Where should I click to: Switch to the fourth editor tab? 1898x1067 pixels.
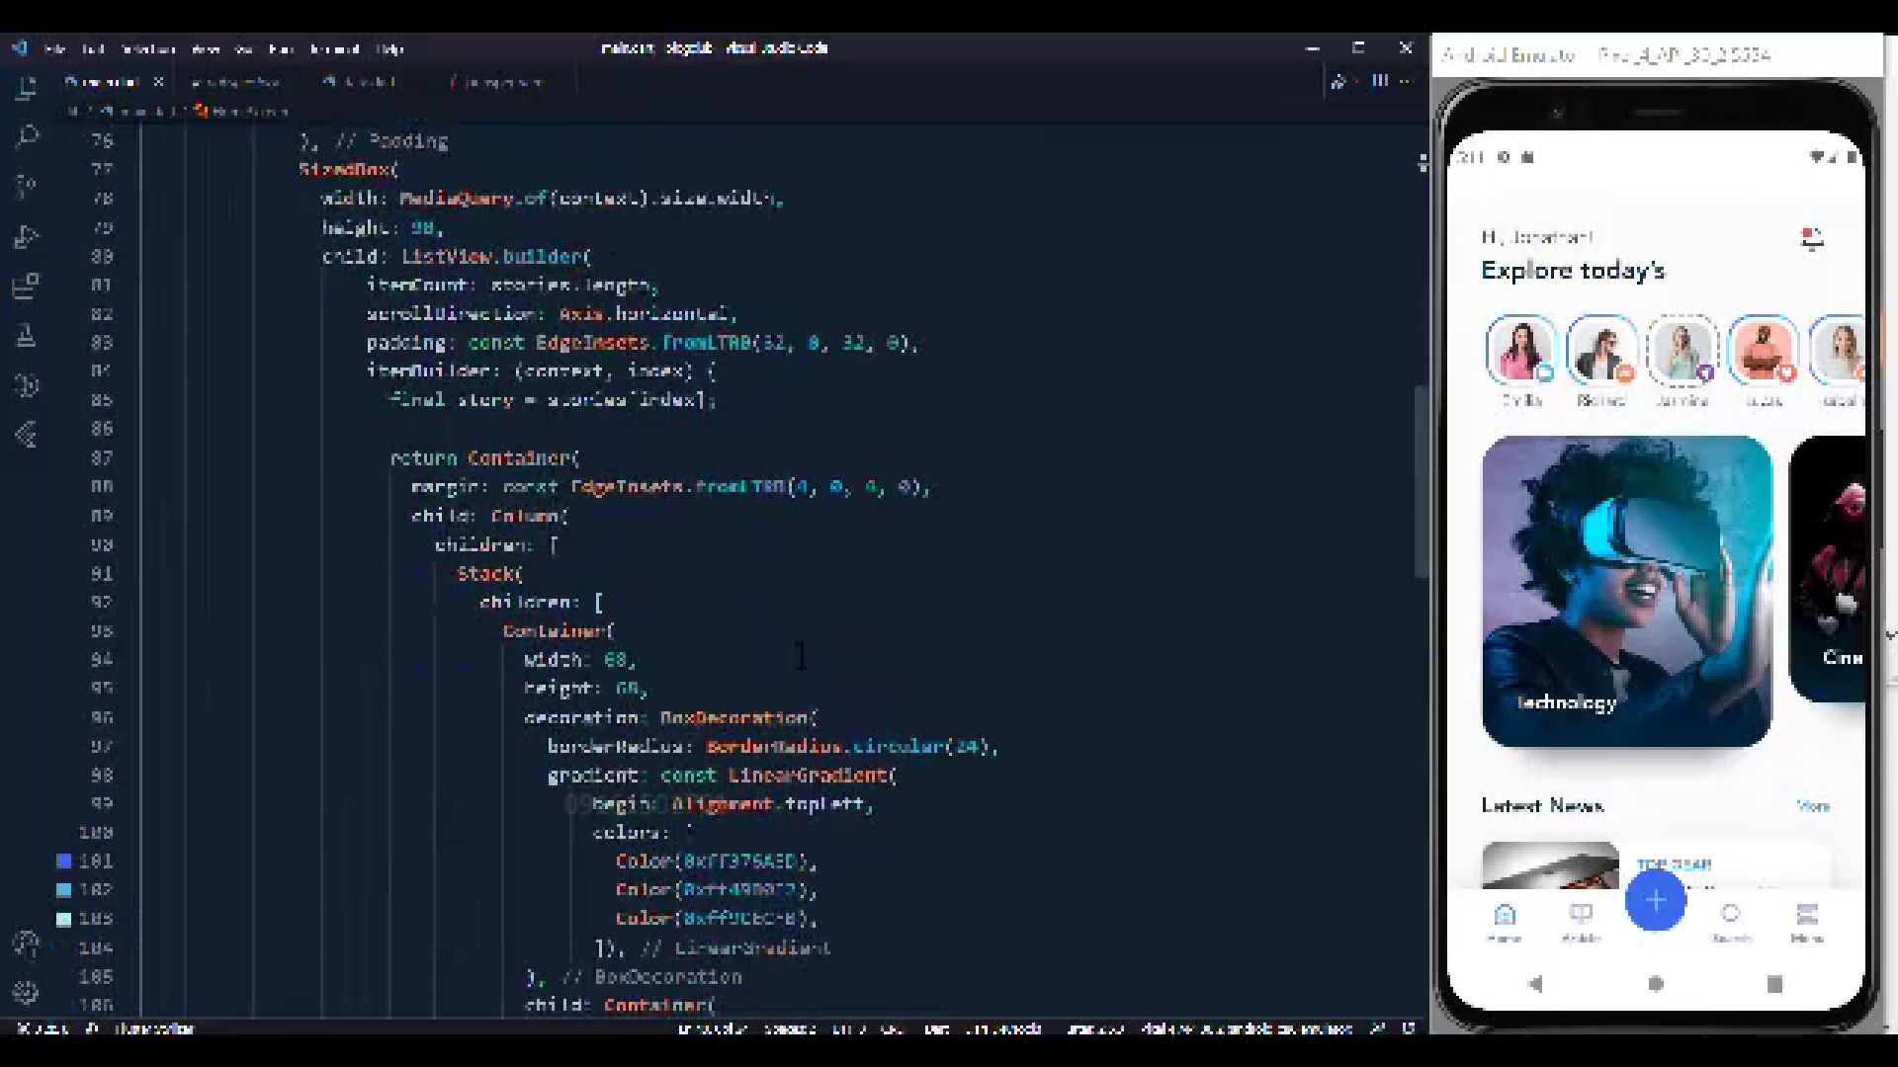[497, 82]
